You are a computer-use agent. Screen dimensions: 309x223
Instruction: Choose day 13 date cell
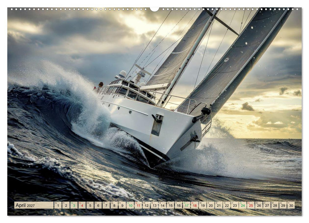[155, 205]
